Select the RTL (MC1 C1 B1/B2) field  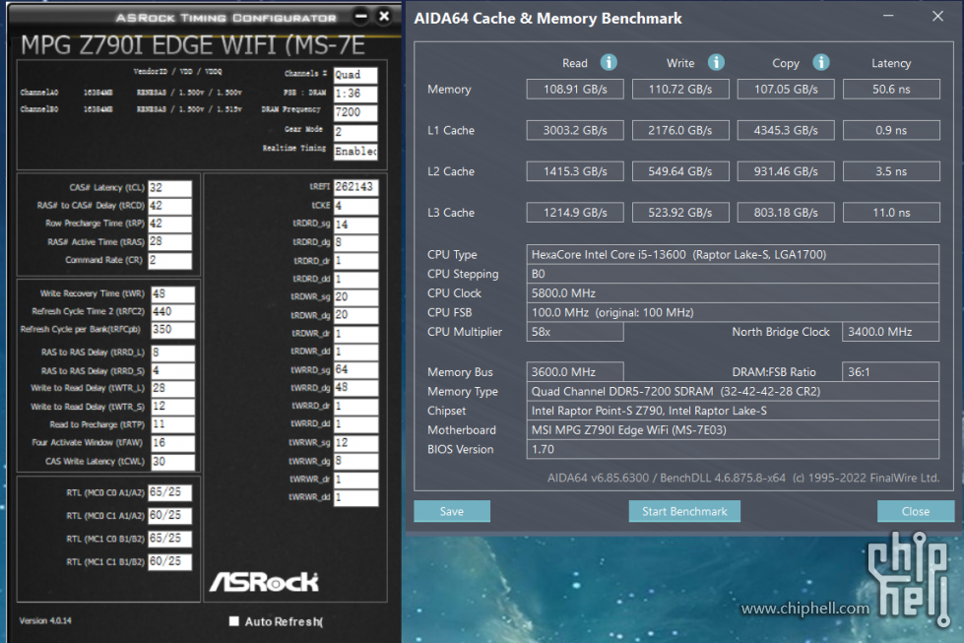click(x=169, y=562)
